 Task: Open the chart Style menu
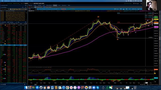point(134,9)
